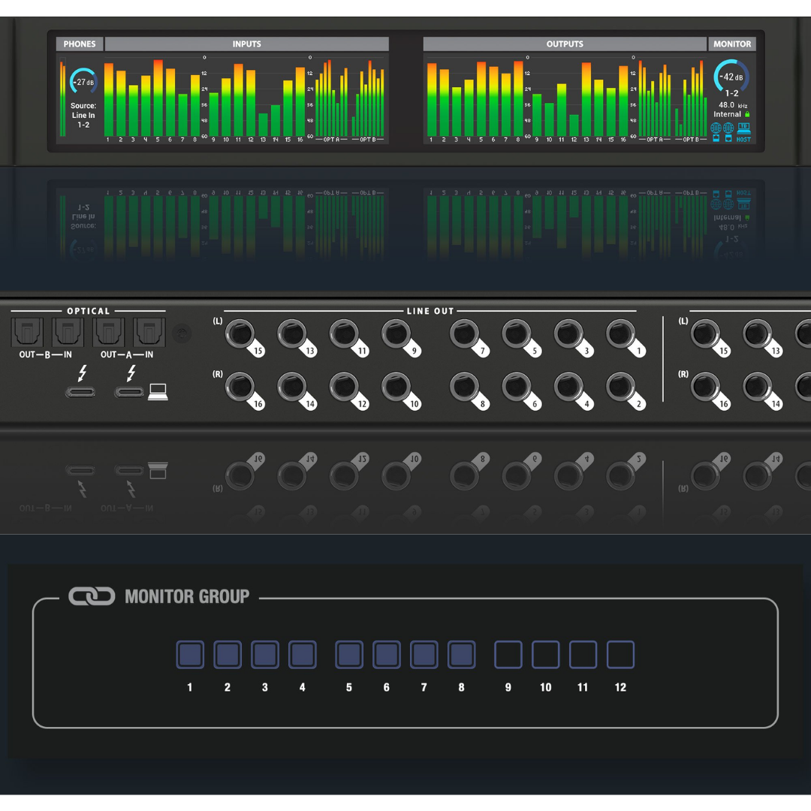The height and width of the screenshot is (811, 811).
Task: Click line out jack 12
Action: 344,387
